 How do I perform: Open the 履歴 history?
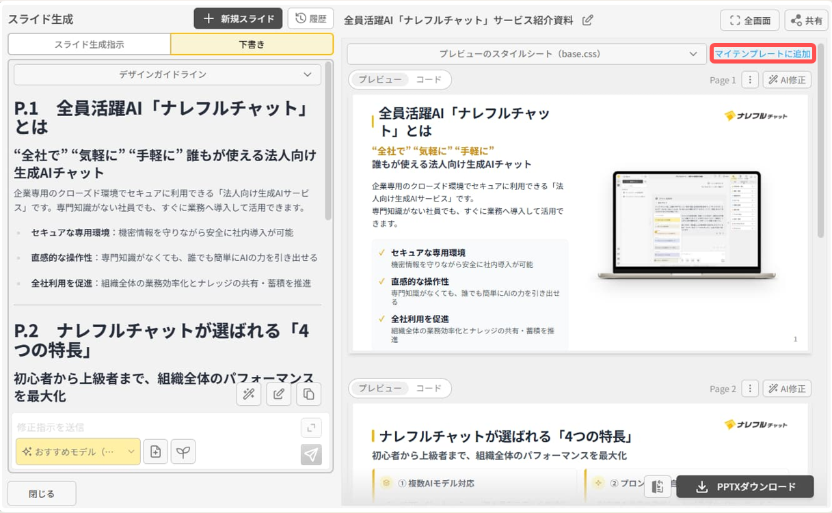click(311, 19)
